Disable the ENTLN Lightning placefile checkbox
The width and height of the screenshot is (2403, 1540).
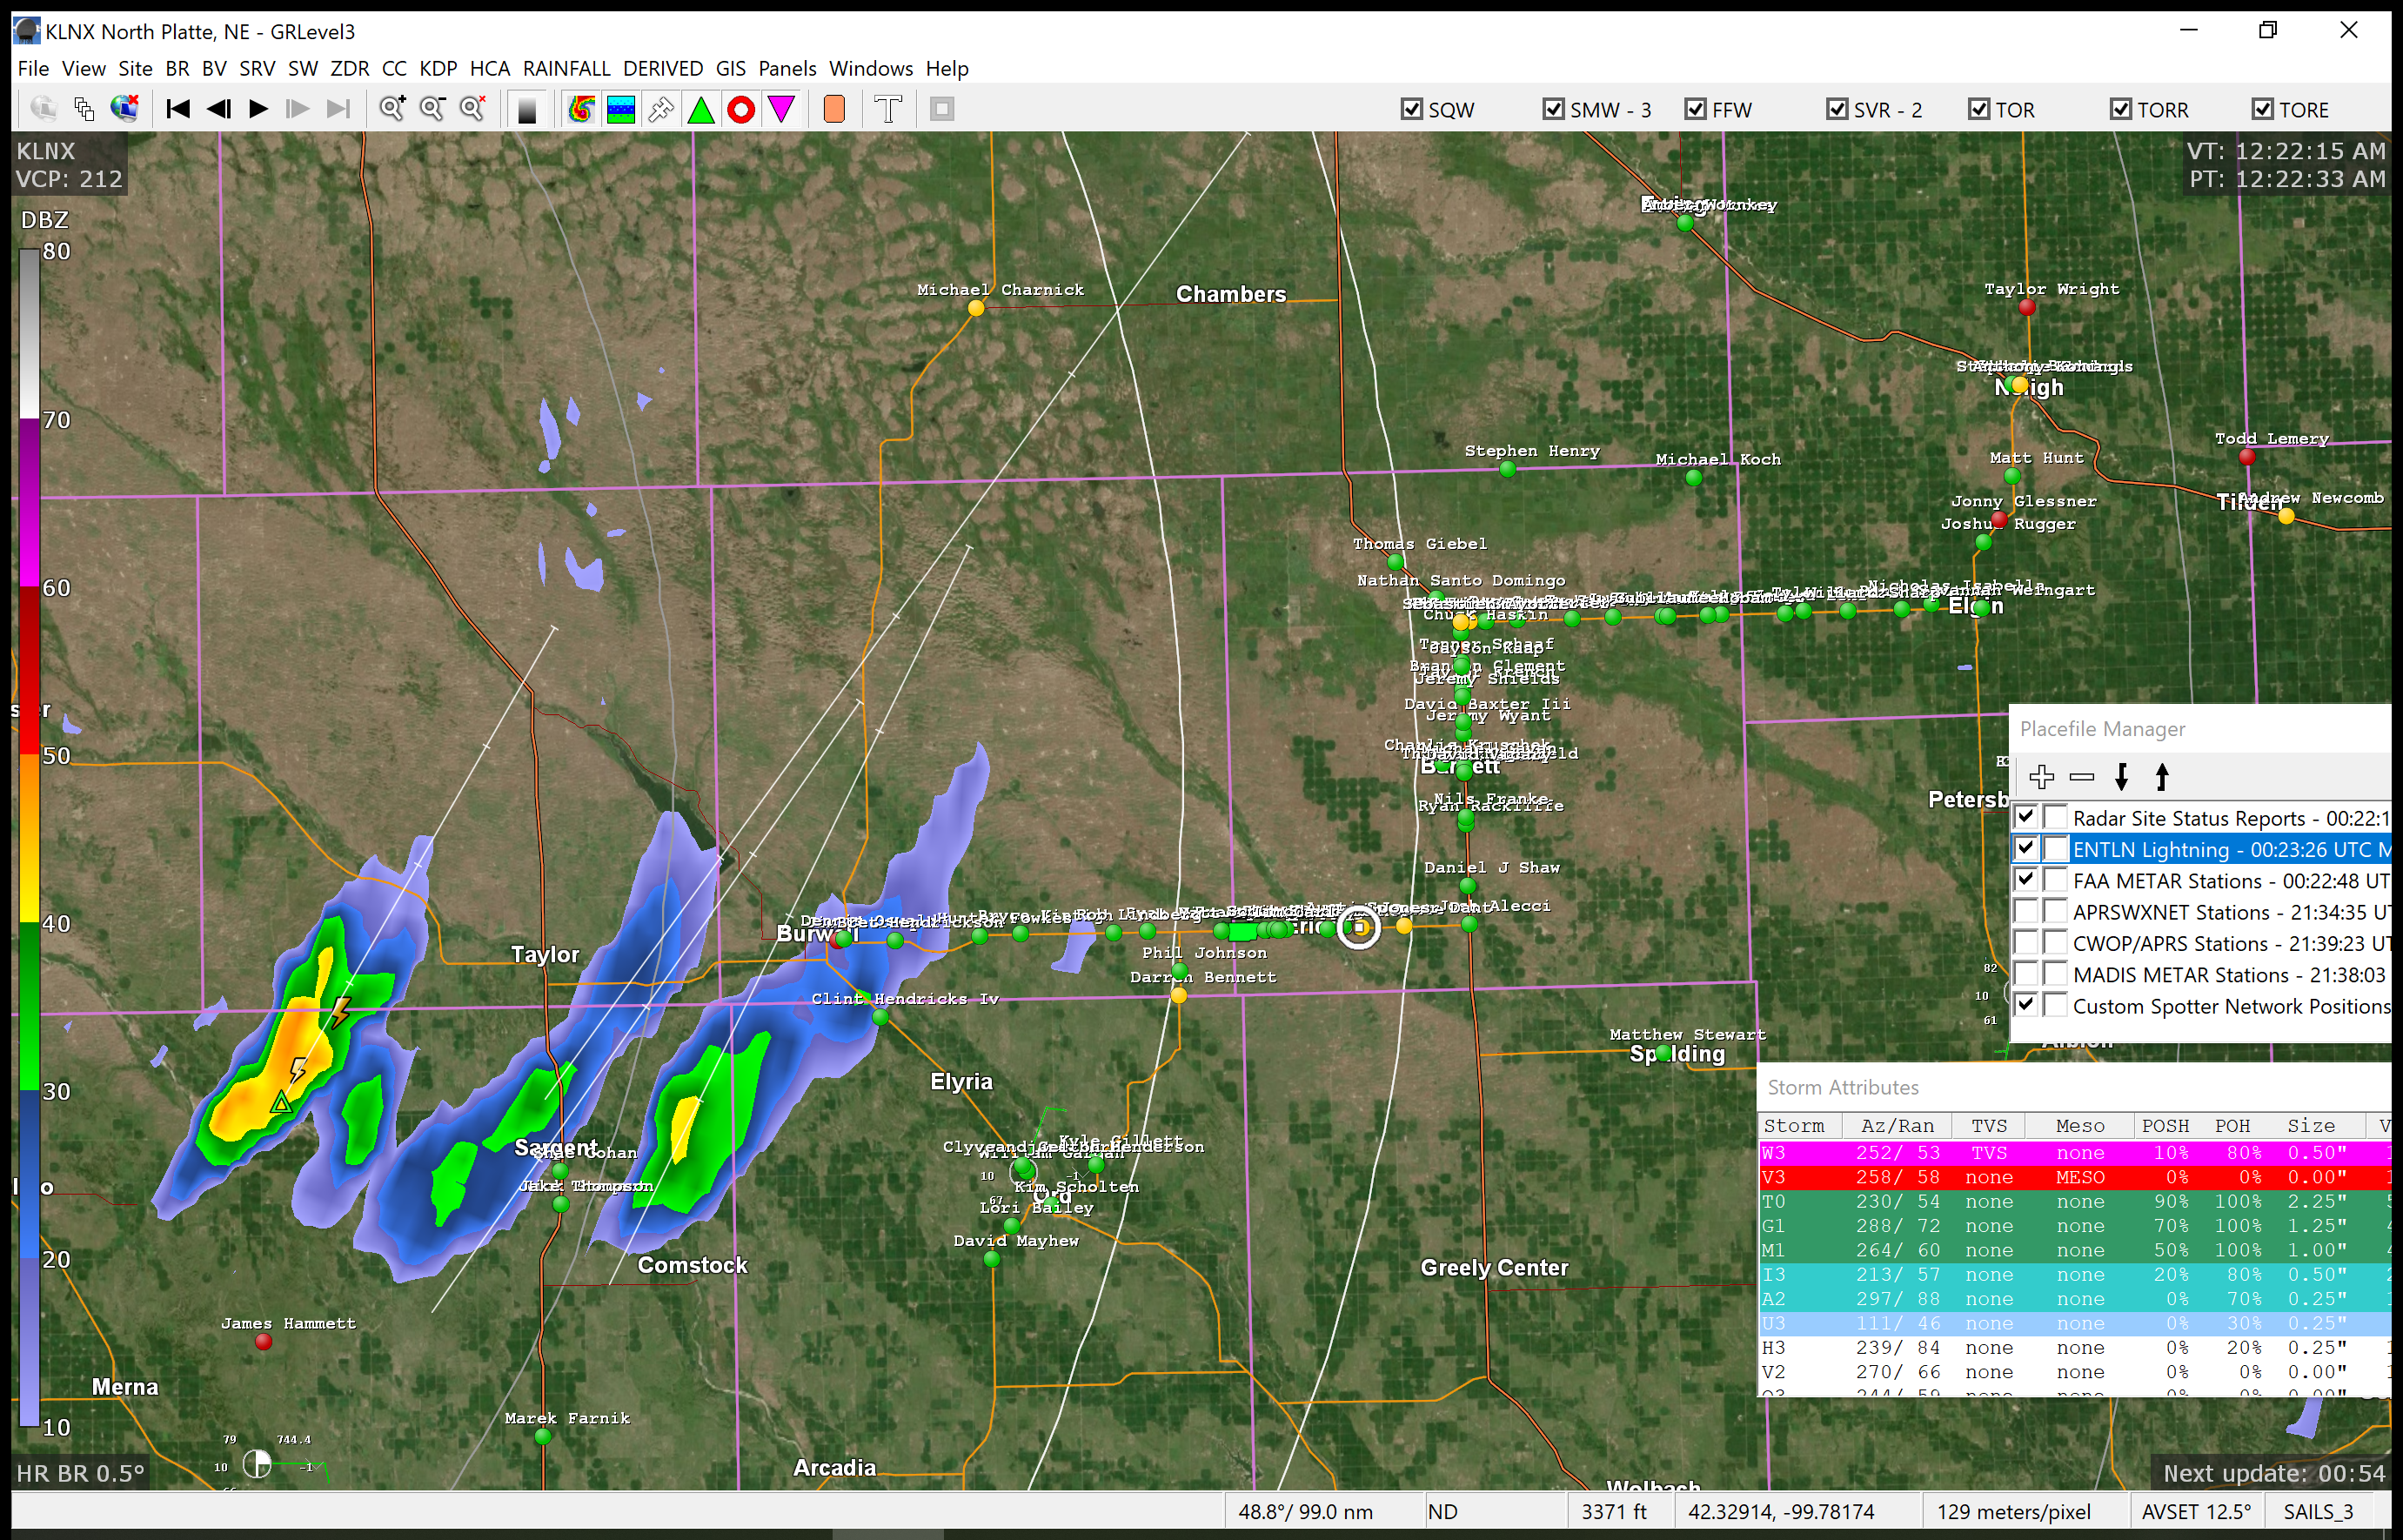(2026, 849)
